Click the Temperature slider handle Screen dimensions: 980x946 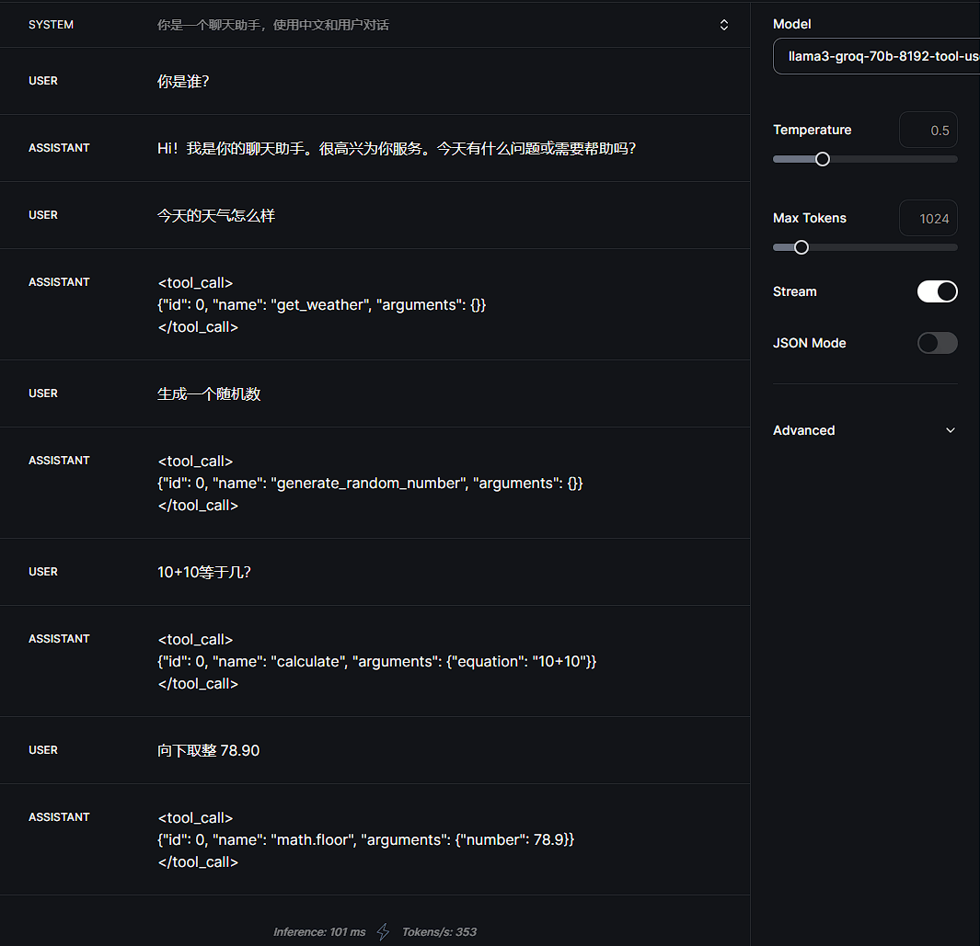[x=823, y=159]
